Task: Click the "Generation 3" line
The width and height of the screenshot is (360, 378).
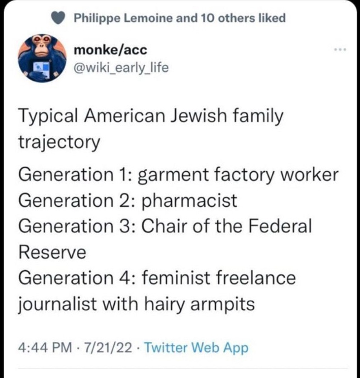Action: (165, 226)
